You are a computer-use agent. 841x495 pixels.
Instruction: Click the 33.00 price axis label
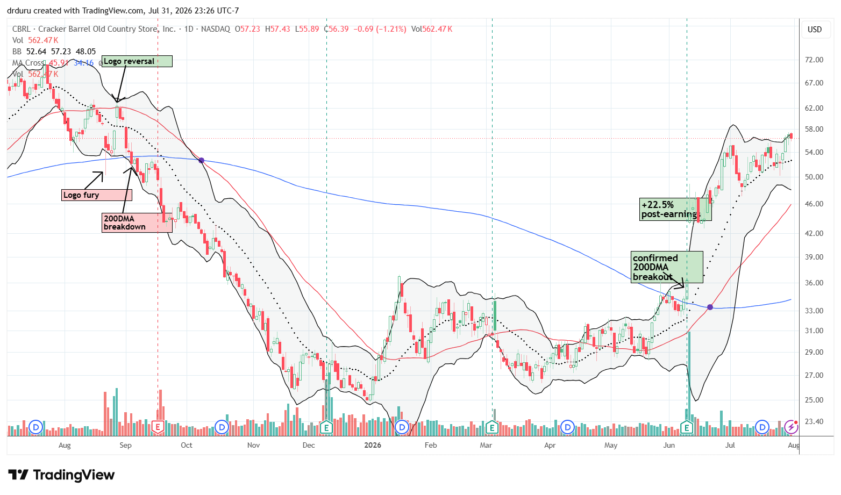[x=814, y=311]
